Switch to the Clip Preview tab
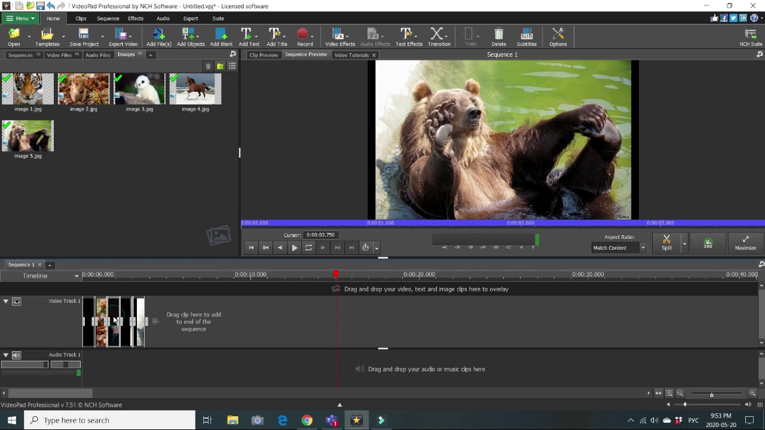Viewport: 765px width, 430px height. 264,55
